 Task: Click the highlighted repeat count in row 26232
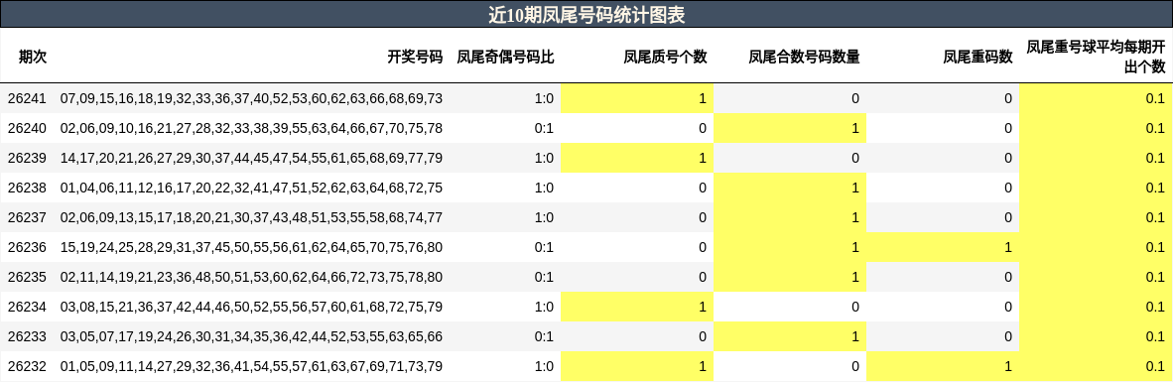pos(943,367)
